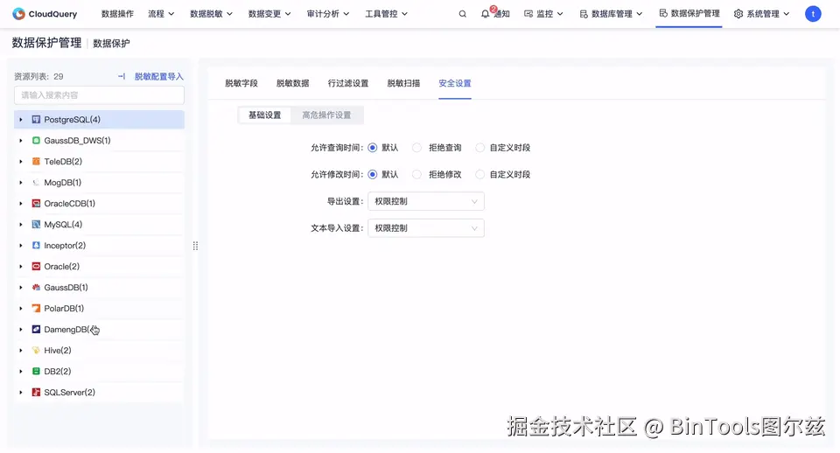Select 拒绝修改 radio option

[416, 175]
